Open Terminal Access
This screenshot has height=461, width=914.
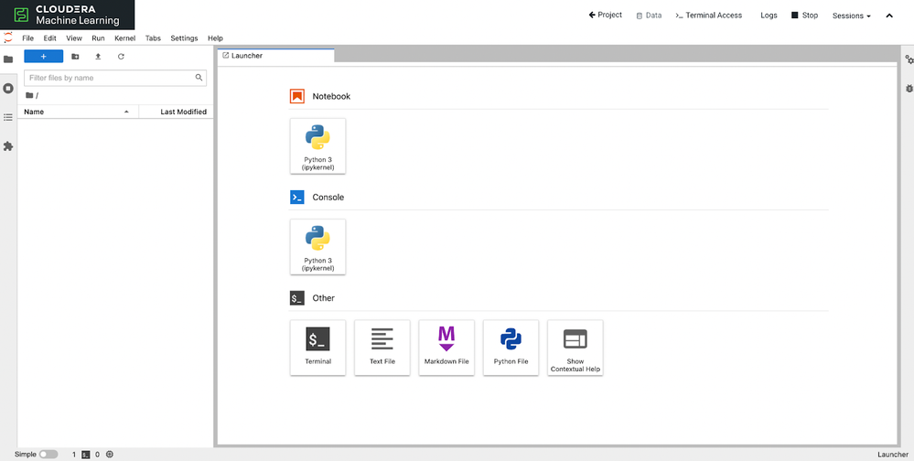click(x=709, y=16)
